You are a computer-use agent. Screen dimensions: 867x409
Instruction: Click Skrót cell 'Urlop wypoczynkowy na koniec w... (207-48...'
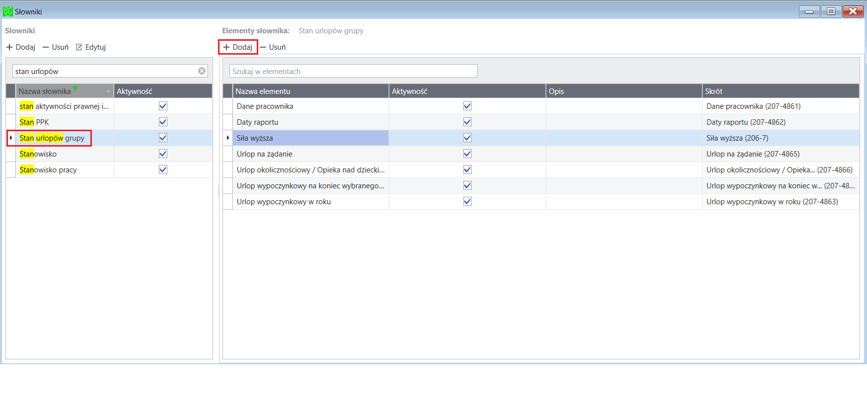tap(780, 186)
